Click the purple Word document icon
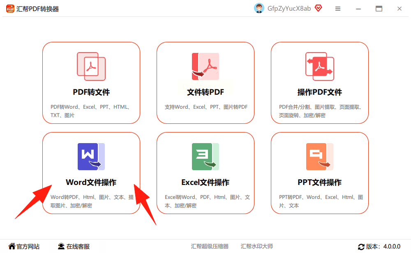411x253 pixels. coord(91,157)
